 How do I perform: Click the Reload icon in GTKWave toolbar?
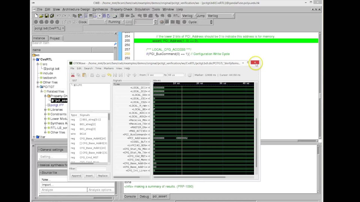pyautogui.click(x=190, y=75)
